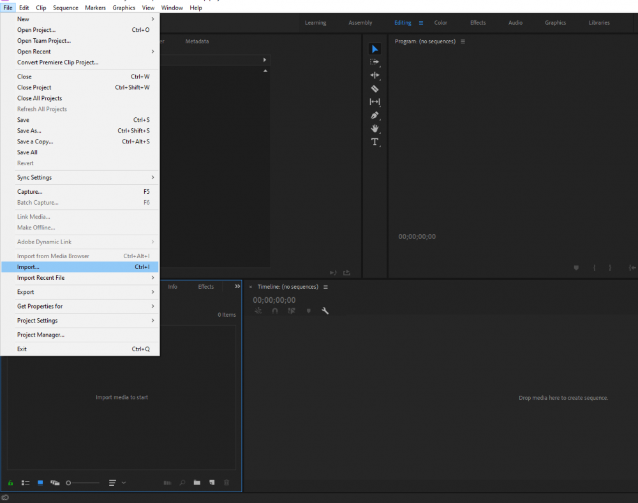Viewport: 638px width, 503px height.
Task: Switch to Effects panel tab
Action: coord(206,287)
